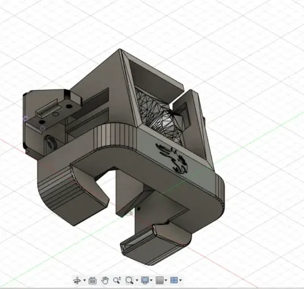This screenshot has width=304, height=289.
Task: Expand the zoom options dropdown arrow
Action: [x=137, y=280]
